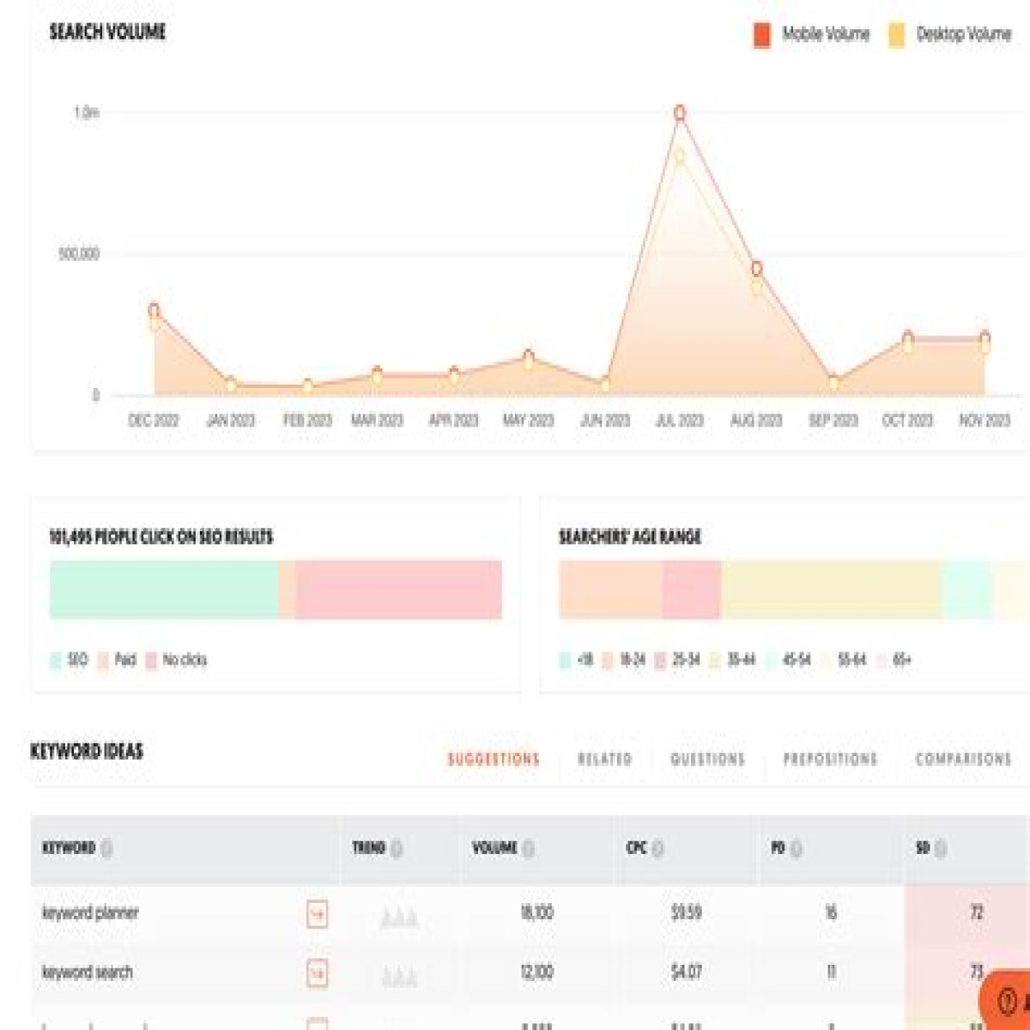Click the 55-64 age legend entry
This screenshot has width=1030, height=1030.
[x=844, y=660]
